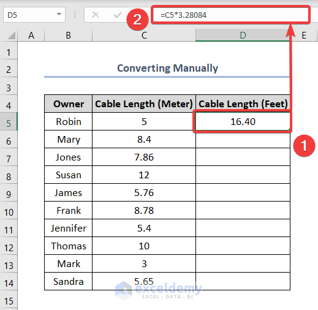Select the cell with value 7.86
Image resolution: width=318 pixels, height=310 pixels.
pyautogui.click(x=144, y=157)
